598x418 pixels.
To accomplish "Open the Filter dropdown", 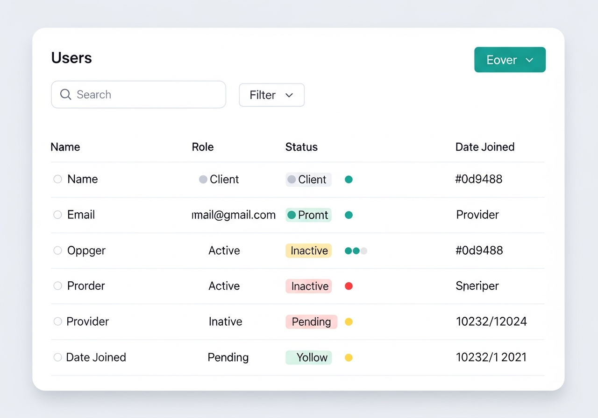I will tap(271, 95).
